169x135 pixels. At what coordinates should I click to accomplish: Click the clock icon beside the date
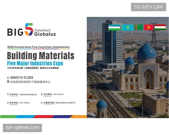[x=8, y=78]
